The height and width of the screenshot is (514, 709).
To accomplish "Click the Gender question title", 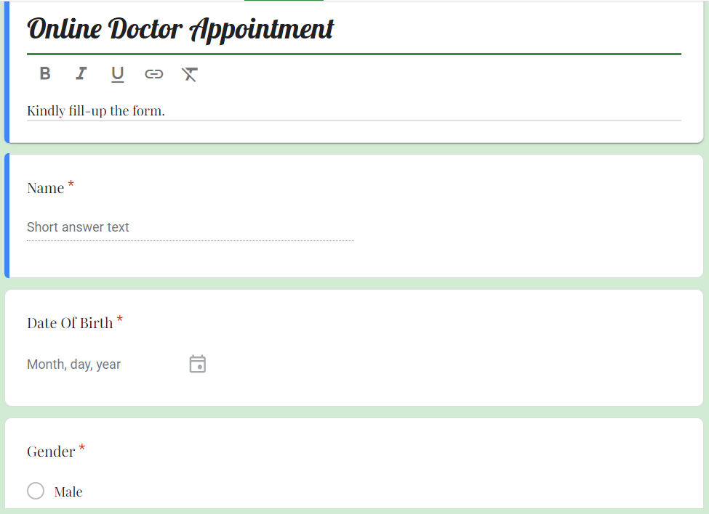I will [x=51, y=452].
